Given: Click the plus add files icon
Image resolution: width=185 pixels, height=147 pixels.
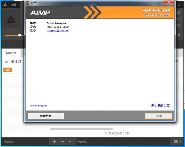Looking at the screenshot, I should [x=54, y=141].
